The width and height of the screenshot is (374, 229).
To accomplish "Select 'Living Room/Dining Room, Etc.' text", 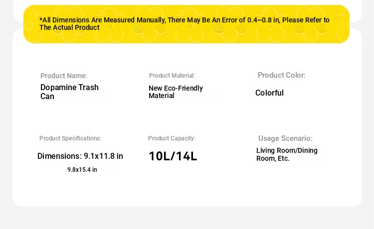I will (287, 154).
